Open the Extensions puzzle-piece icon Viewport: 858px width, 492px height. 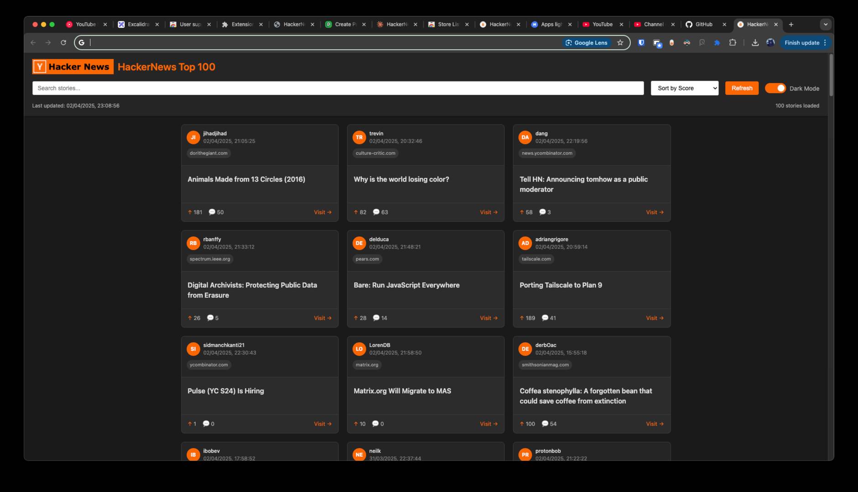(733, 42)
